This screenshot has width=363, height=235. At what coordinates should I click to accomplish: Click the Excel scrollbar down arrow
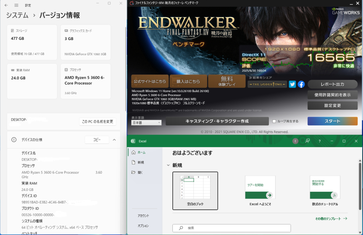coord(360,232)
